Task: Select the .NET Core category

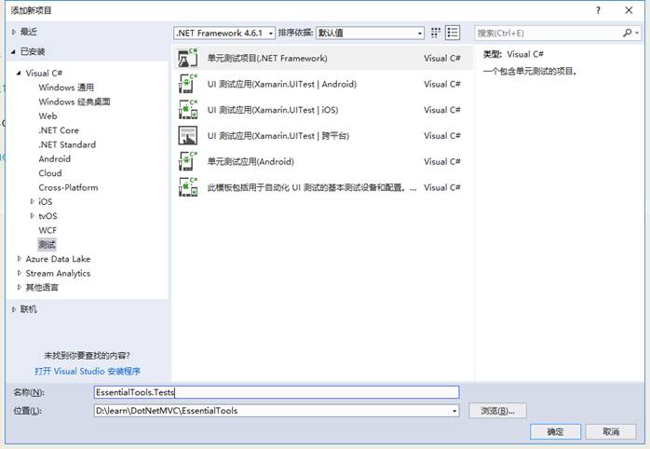Action: (x=59, y=130)
